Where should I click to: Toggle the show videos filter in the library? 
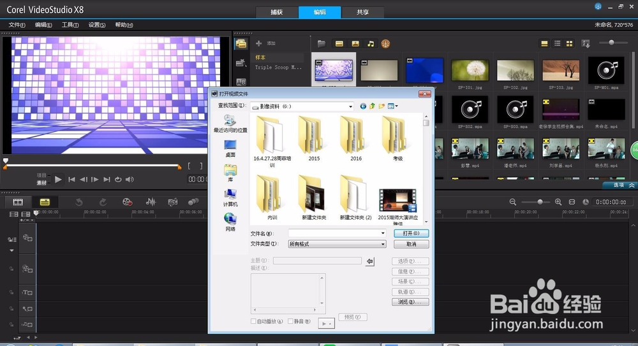pos(339,43)
